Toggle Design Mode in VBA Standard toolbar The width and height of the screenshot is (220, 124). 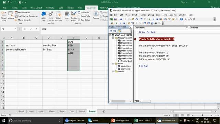pos(161,19)
